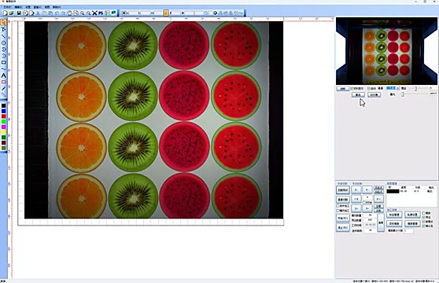Save the file using the floppy disk icon
The height and width of the screenshot is (283, 439).
19,13
